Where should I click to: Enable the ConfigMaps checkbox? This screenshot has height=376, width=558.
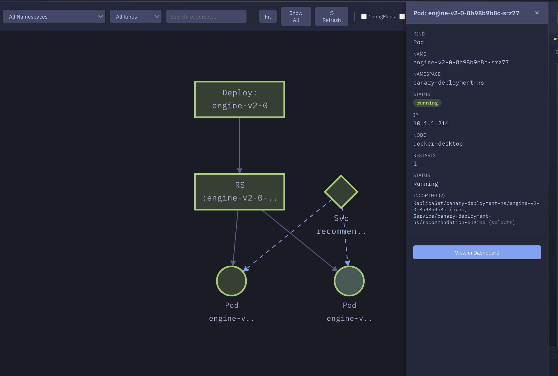point(363,16)
